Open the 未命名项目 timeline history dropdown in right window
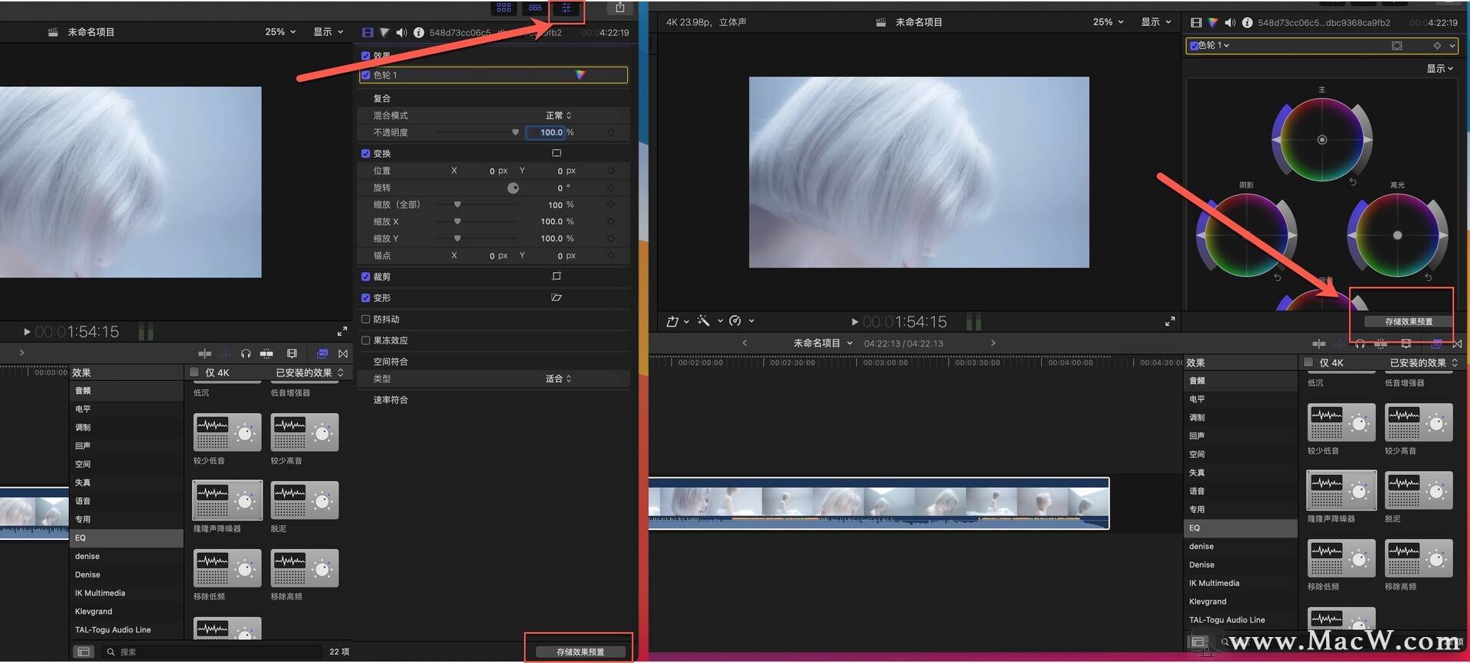The image size is (1470, 663). click(x=823, y=343)
